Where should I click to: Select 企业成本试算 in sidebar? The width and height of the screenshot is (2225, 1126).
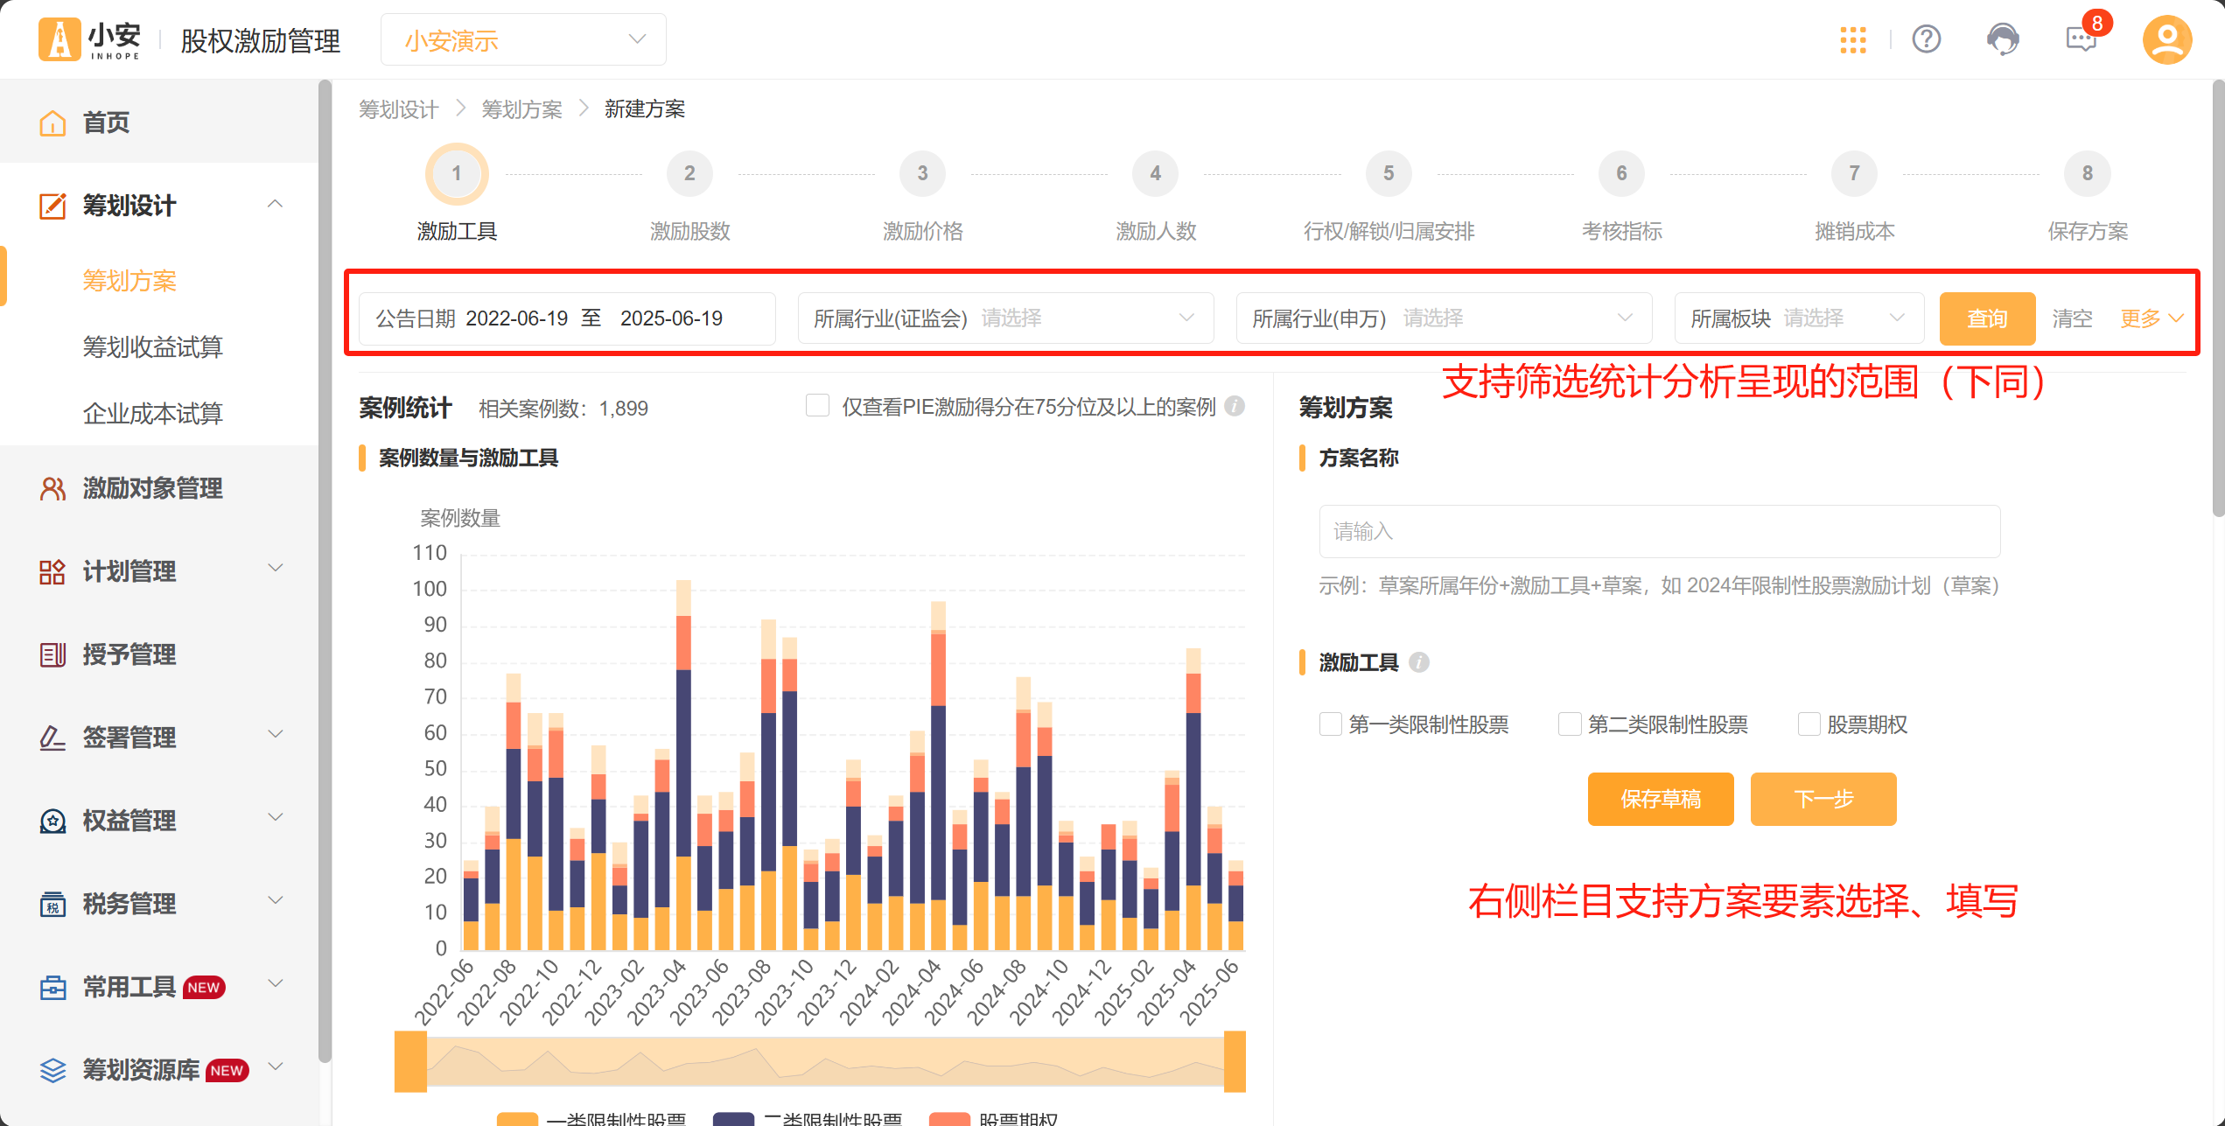coord(153,414)
